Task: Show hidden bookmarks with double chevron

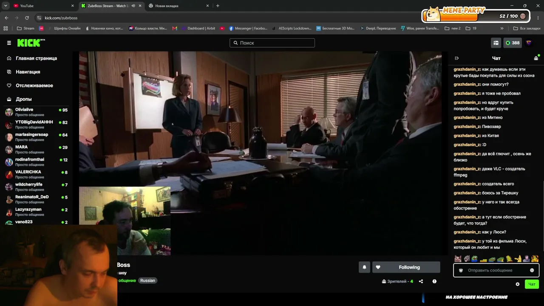Action: click(x=502, y=28)
